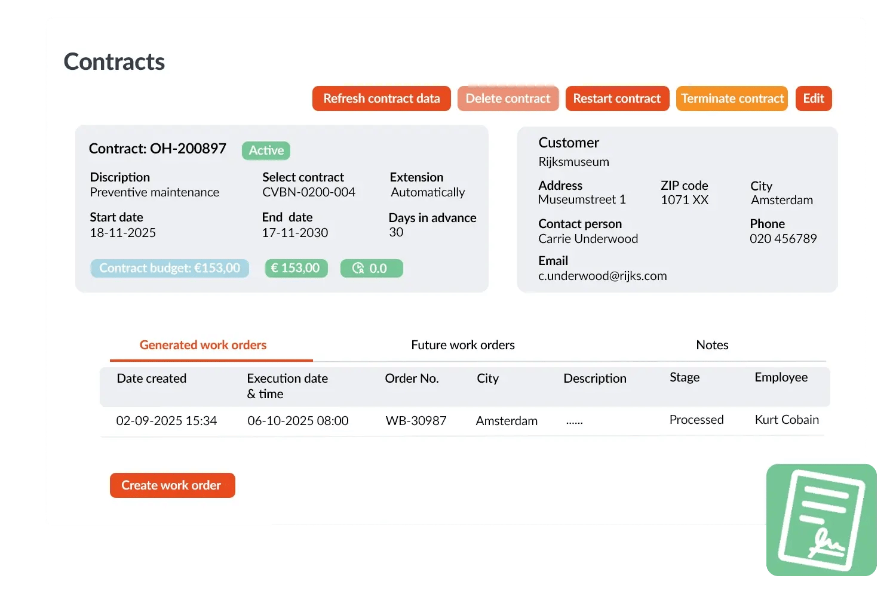Open Edit for this contract
Screen dimensions: 896x597
813,99
